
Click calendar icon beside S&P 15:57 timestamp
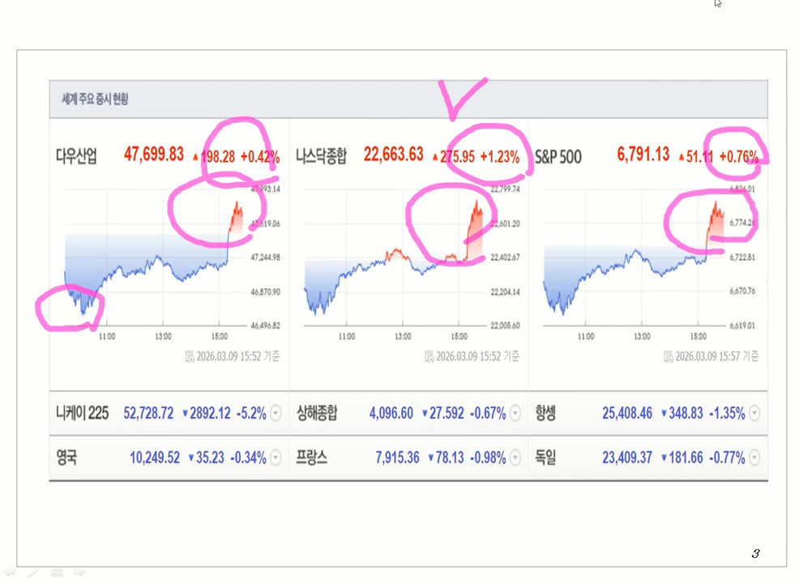(668, 356)
